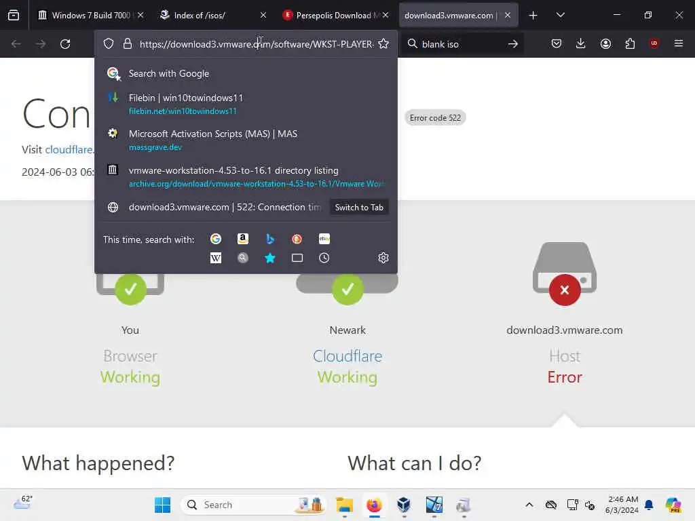The image size is (695, 521).
Task: Go forward one page
Action: coord(40,44)
